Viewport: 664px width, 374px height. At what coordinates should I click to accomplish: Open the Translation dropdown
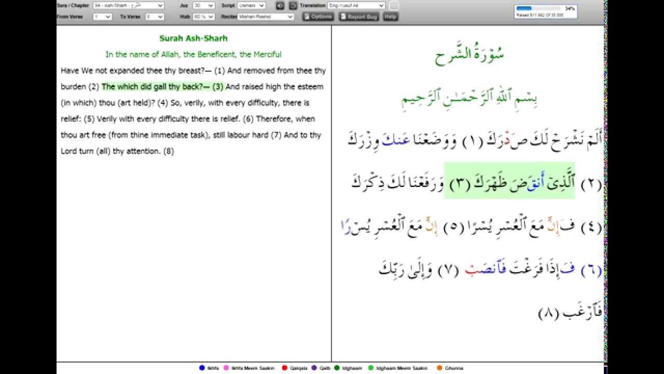(356, 5)
